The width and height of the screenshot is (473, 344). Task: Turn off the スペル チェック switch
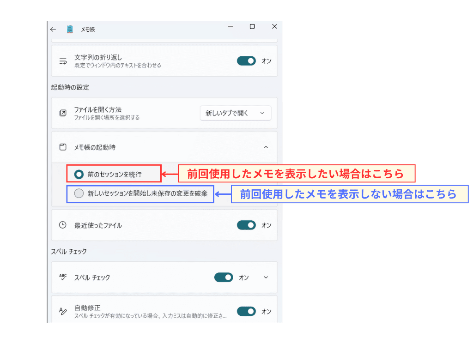[224, 277]
